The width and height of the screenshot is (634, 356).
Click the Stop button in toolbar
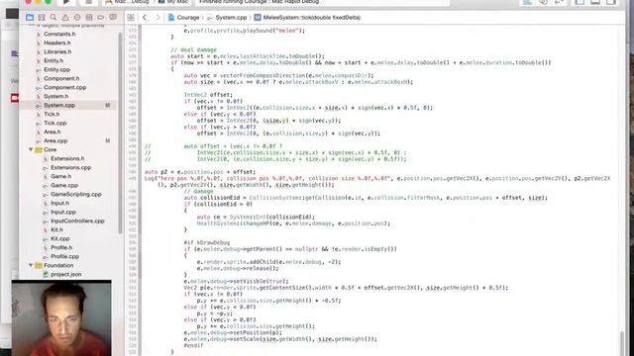click(88, 2)
